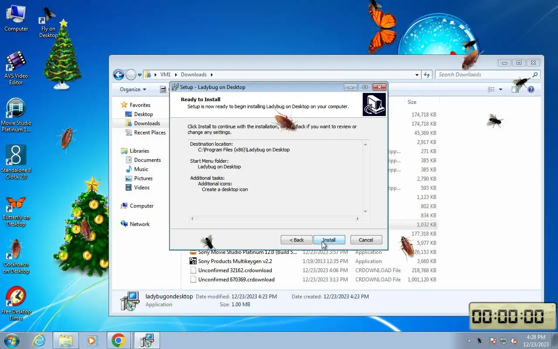This screenshot has height=349, width=558.
Task: Click the ladybugondesktop icon in details pane
Action: pos(129,301)
